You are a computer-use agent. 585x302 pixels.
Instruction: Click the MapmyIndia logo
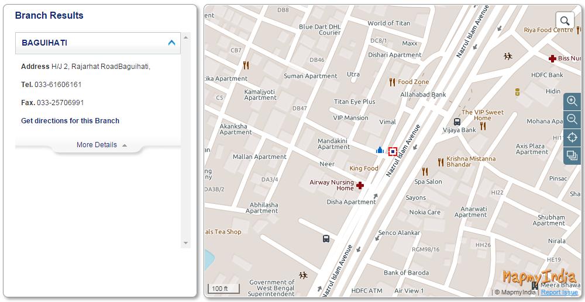[538, 277]
